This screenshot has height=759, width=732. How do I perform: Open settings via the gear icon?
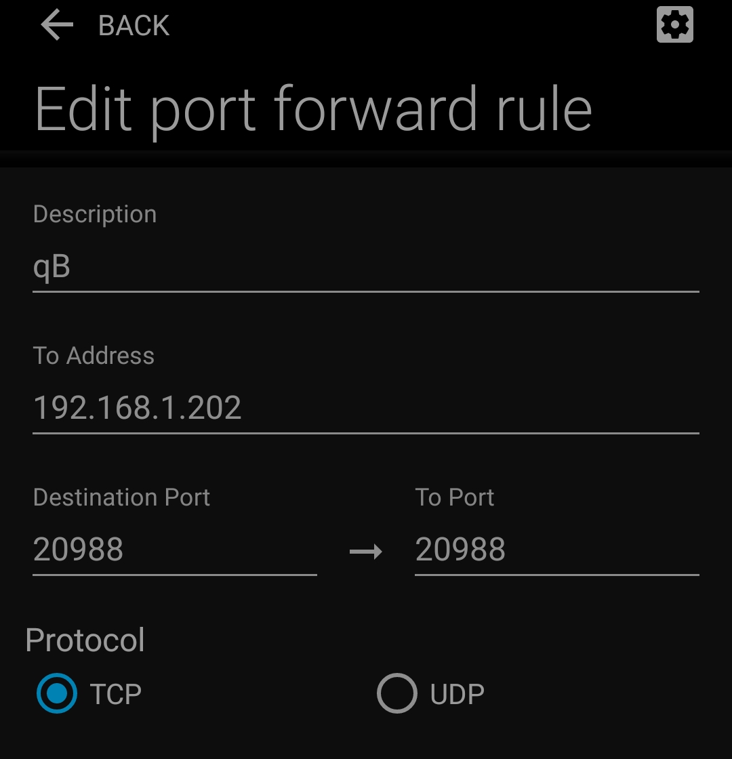(x=674, y=25)
